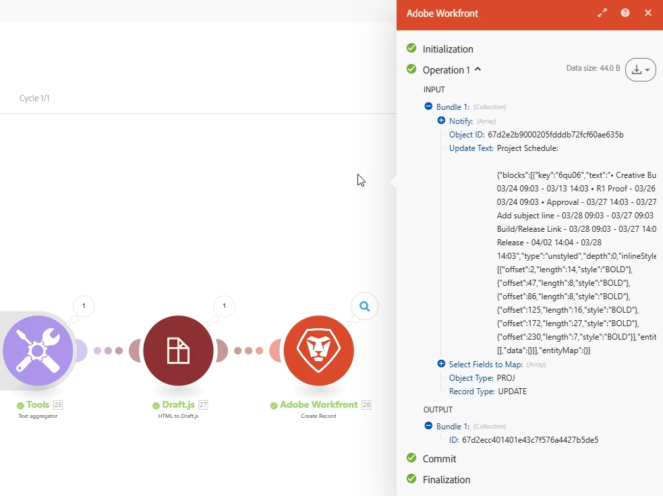Click module number 25 badge next to Tools
The height and width of the screenshot is (496, 663).
[x=58, y=405]
